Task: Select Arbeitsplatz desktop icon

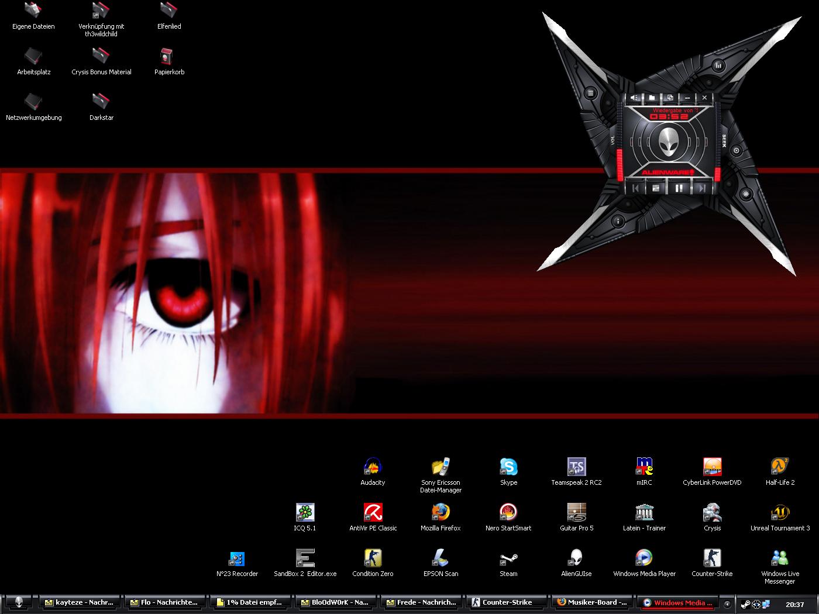Action: coord(33,61)
